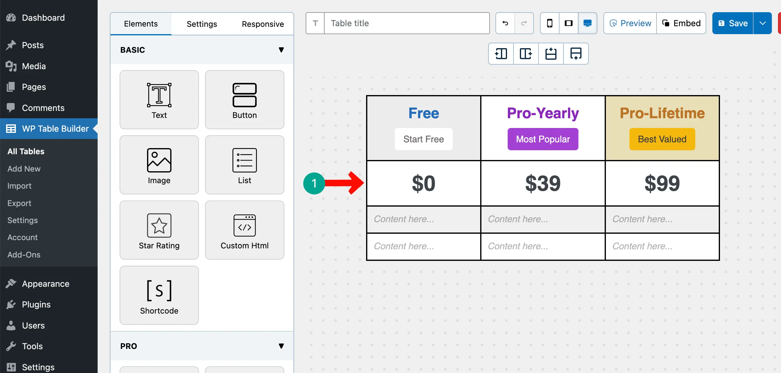Add a Custom Html element

click(x=244, y=230)
